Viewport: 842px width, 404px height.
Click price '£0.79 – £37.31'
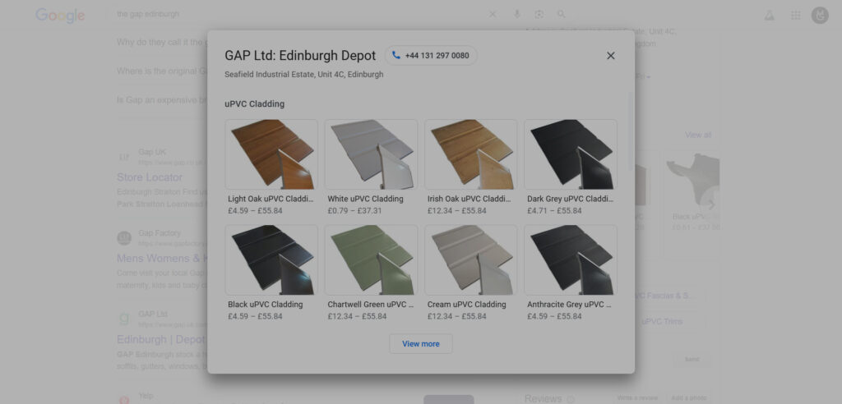[354, 211]
